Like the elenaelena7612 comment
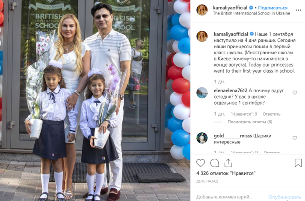 [x=295, y=93]
